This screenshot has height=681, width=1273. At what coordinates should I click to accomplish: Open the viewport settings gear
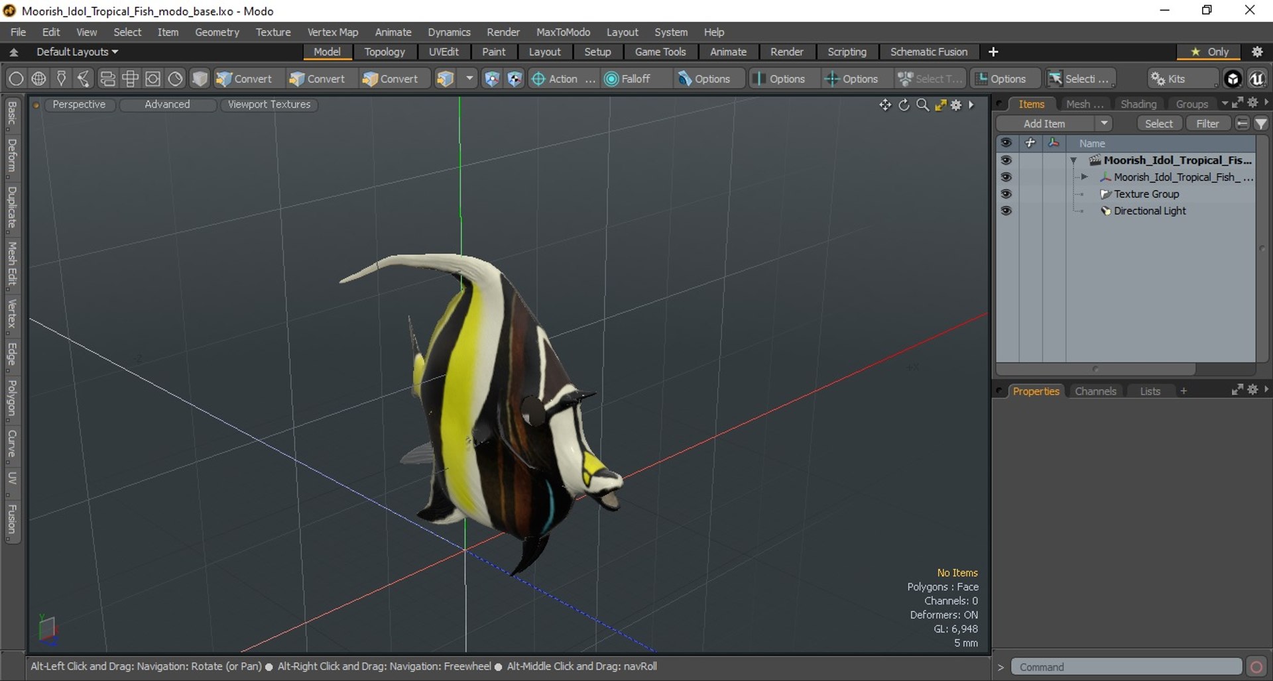pos(956,105)
